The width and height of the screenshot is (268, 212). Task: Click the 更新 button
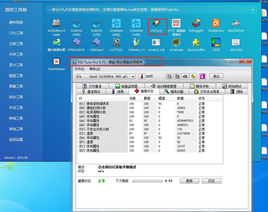pos(189,181)
